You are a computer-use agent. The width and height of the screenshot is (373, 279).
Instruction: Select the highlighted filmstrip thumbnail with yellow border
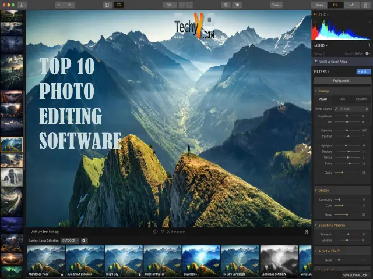tap(12, 145)
